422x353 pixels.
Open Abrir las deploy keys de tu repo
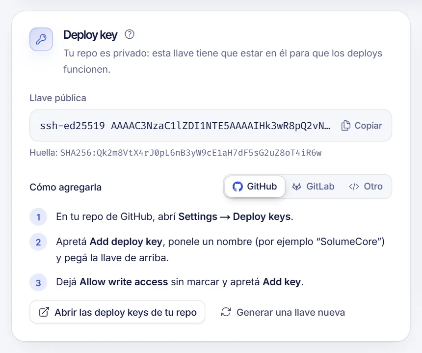[117, 312]
